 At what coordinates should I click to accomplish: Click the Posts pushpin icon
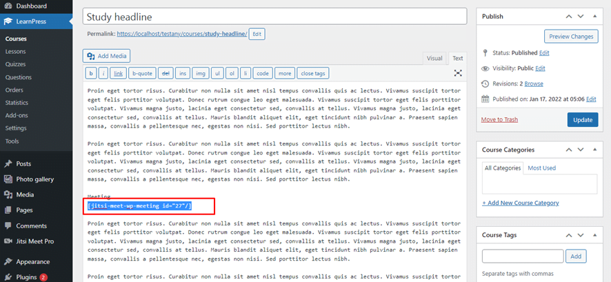pos(8,164)
